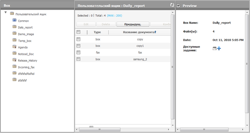Click the sort arrow on document name column

[155, 32]
